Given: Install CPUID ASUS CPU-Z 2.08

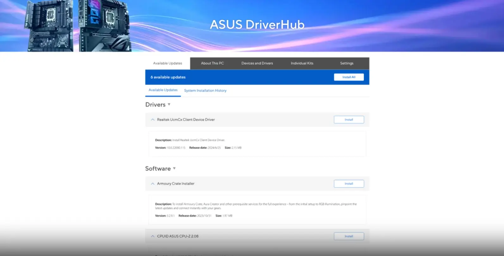Looking at the screenshot, I should pos(349,236).
